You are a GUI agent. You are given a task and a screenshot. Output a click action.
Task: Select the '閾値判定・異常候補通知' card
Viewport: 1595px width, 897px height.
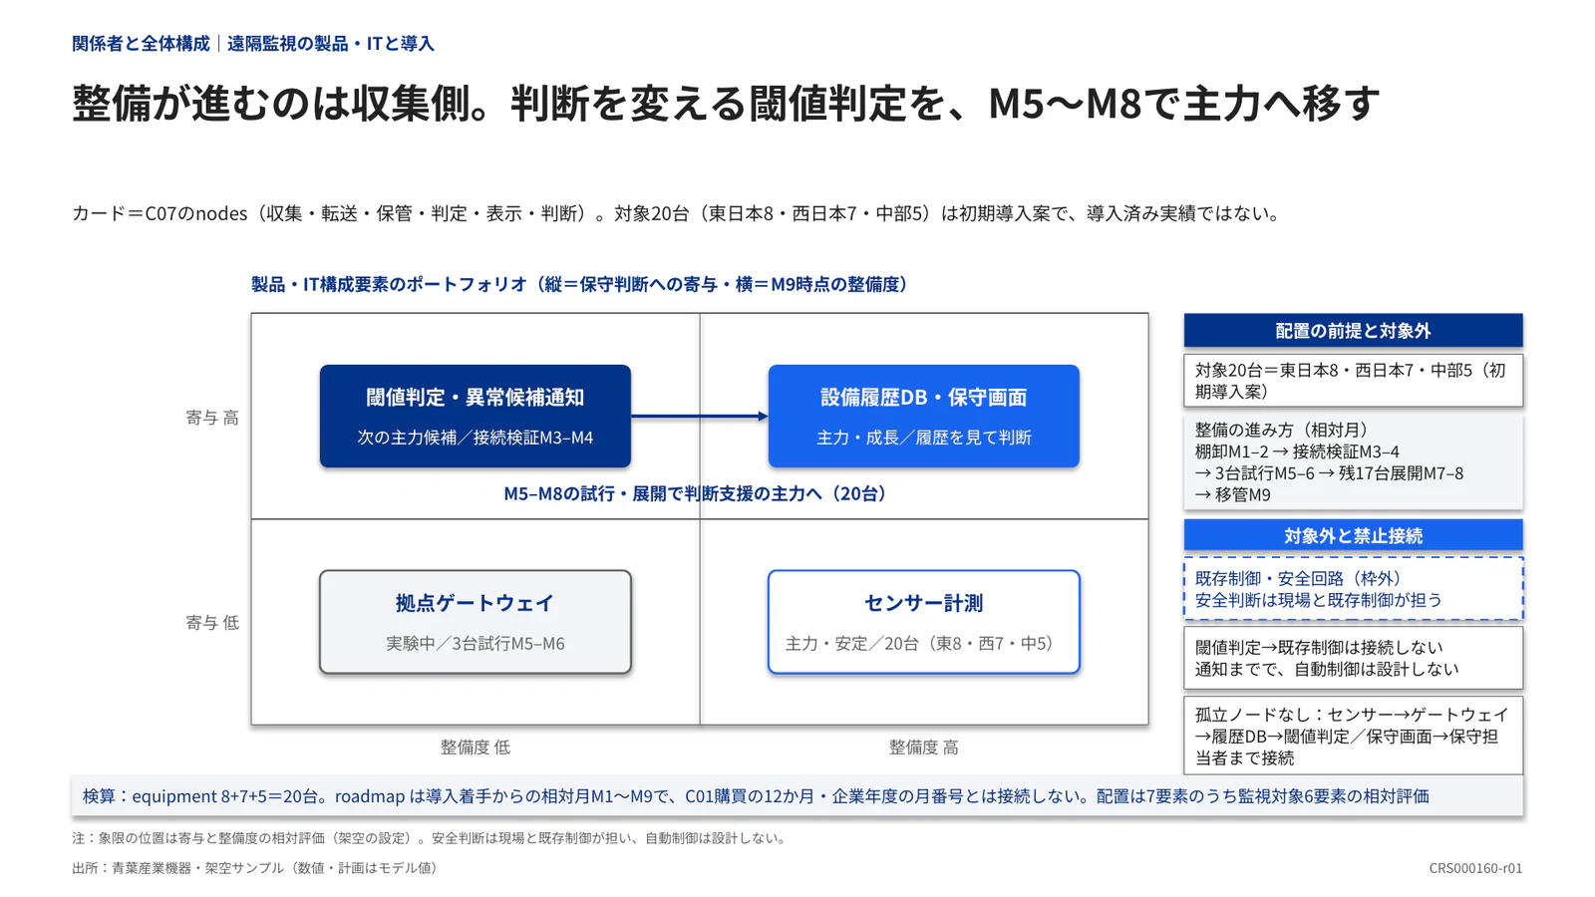point(476,416)
